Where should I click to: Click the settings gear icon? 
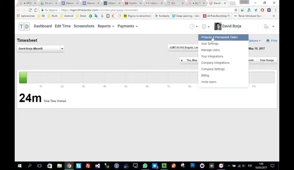[x=204, y=27]
